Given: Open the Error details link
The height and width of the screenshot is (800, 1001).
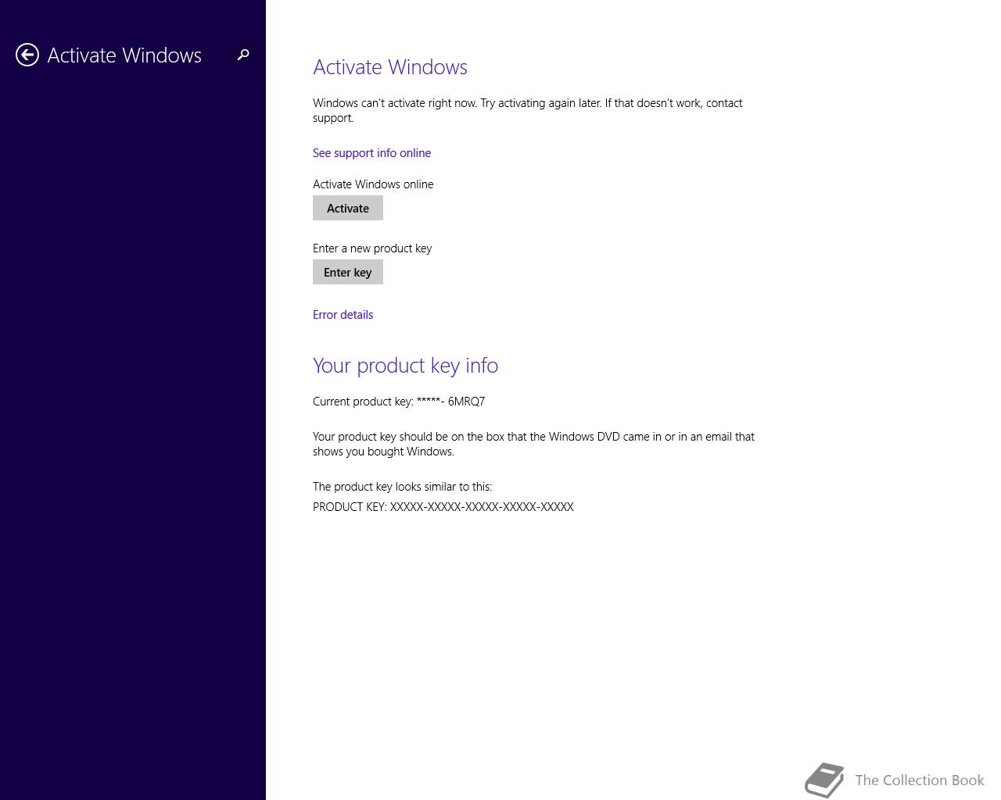Looking at the screenshot, I should pos(343,315).
